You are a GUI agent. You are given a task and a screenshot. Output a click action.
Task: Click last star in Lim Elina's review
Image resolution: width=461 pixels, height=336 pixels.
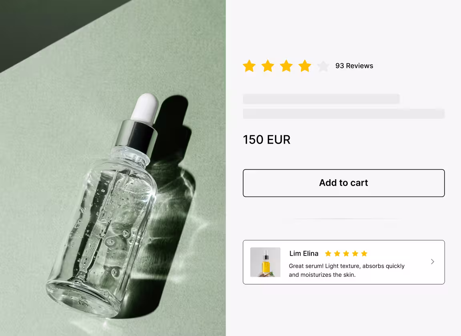tap(364, 253)
